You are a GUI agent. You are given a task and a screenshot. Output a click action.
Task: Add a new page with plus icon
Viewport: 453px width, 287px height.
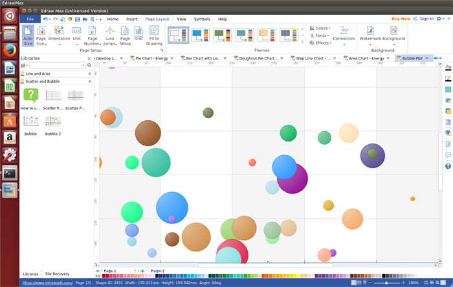point(142,271)
